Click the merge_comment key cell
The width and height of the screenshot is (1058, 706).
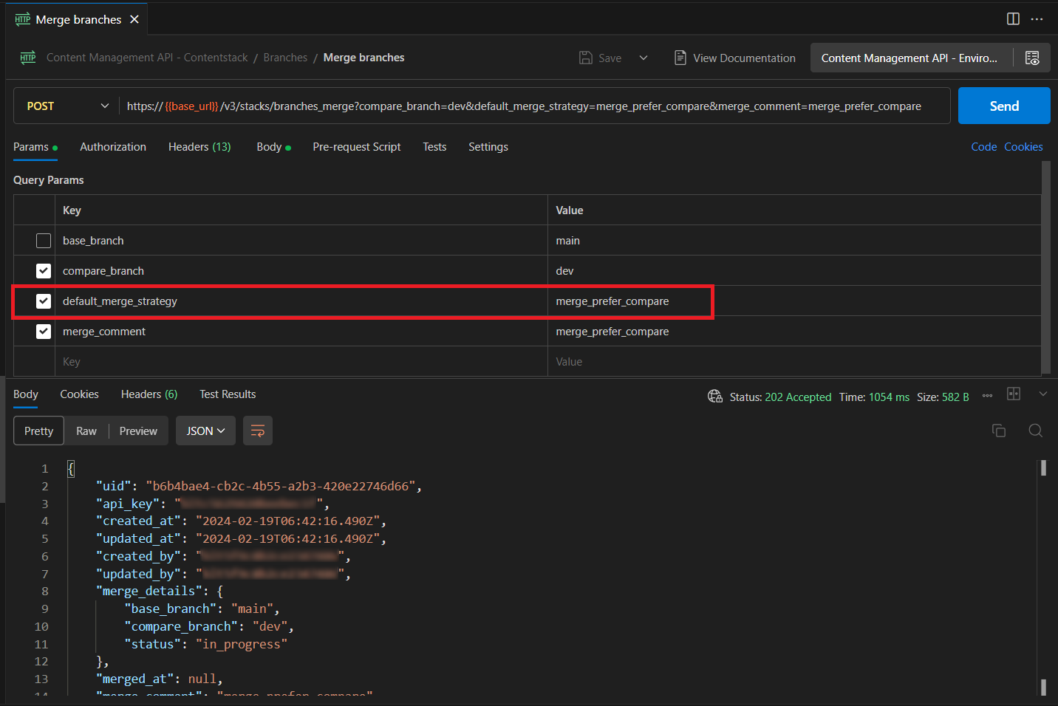pos(301,332)
